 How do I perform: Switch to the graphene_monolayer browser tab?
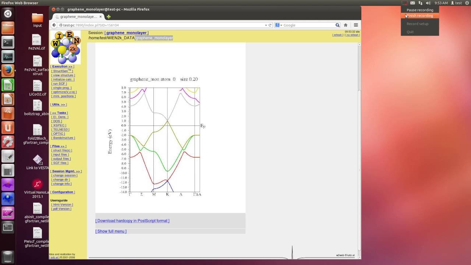[78, 17]
